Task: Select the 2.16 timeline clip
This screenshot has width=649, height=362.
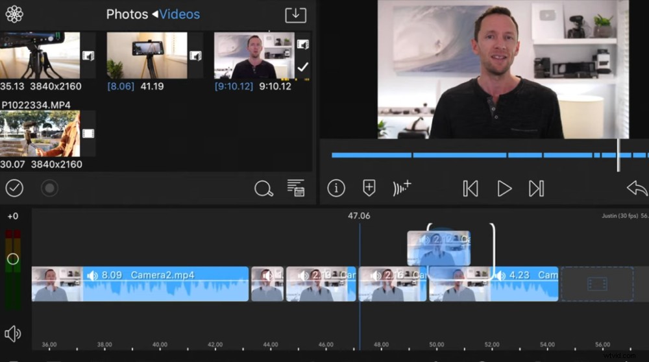Action: (x=393, y=284)
